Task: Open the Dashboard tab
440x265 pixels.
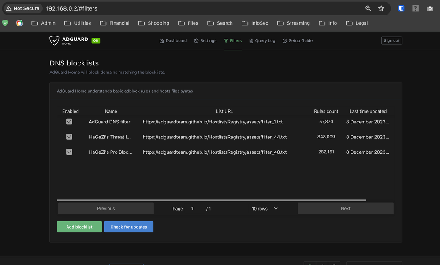Action: tap(173, 40)
